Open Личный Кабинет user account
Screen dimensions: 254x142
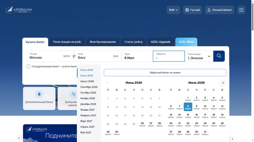click(219, 10)
